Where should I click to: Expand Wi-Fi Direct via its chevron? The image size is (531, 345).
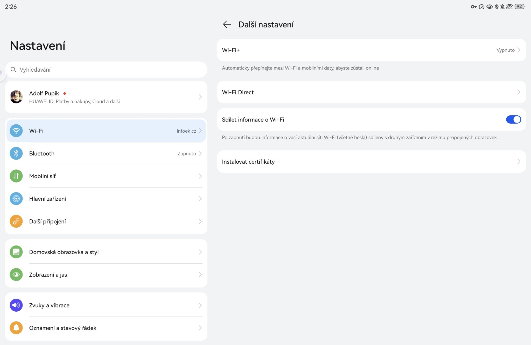point(519,92)
